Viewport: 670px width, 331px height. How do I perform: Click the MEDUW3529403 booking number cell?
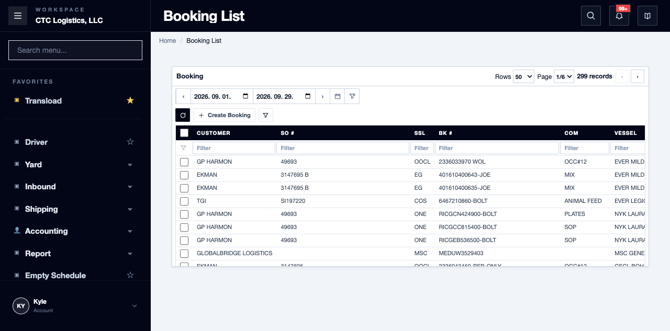(x=461, y=253)
